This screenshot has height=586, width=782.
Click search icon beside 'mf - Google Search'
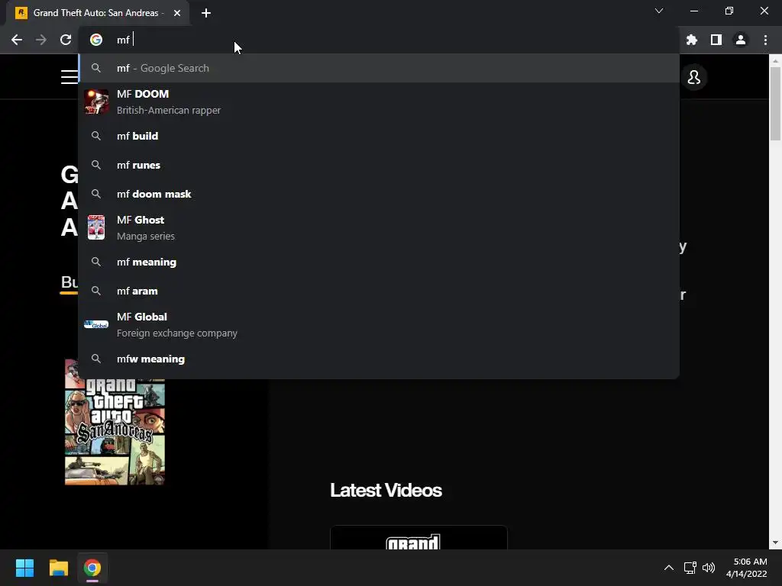coord(96,68)
